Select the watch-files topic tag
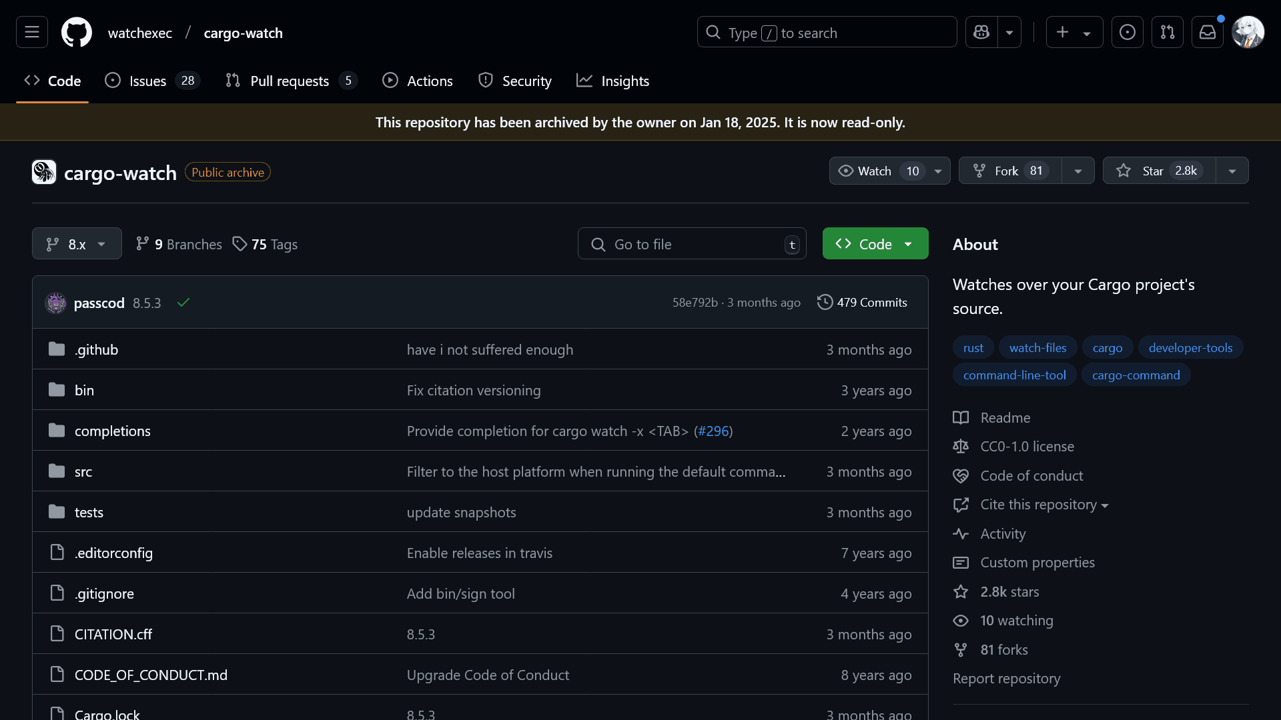Screen dimensions: 1281x720 point(1037,347)
